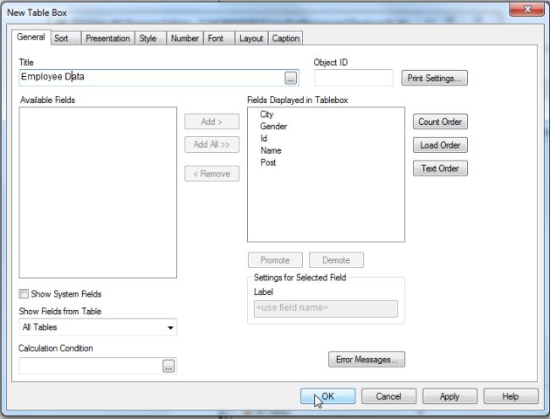550x419 pixels.
Task: Select the Post field in displayed list
Action: click(x=268, y=162)
